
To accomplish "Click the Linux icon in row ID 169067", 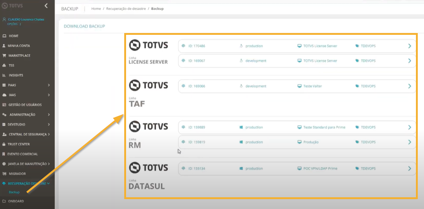I will click(x=241, y=60).
